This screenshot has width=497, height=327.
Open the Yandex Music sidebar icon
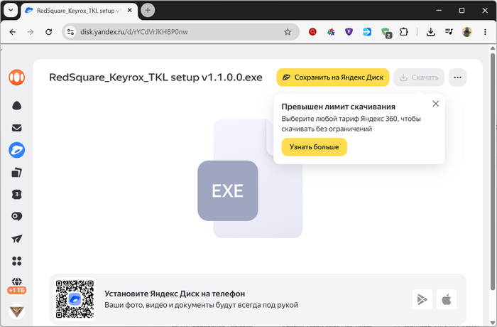point(17,77)
